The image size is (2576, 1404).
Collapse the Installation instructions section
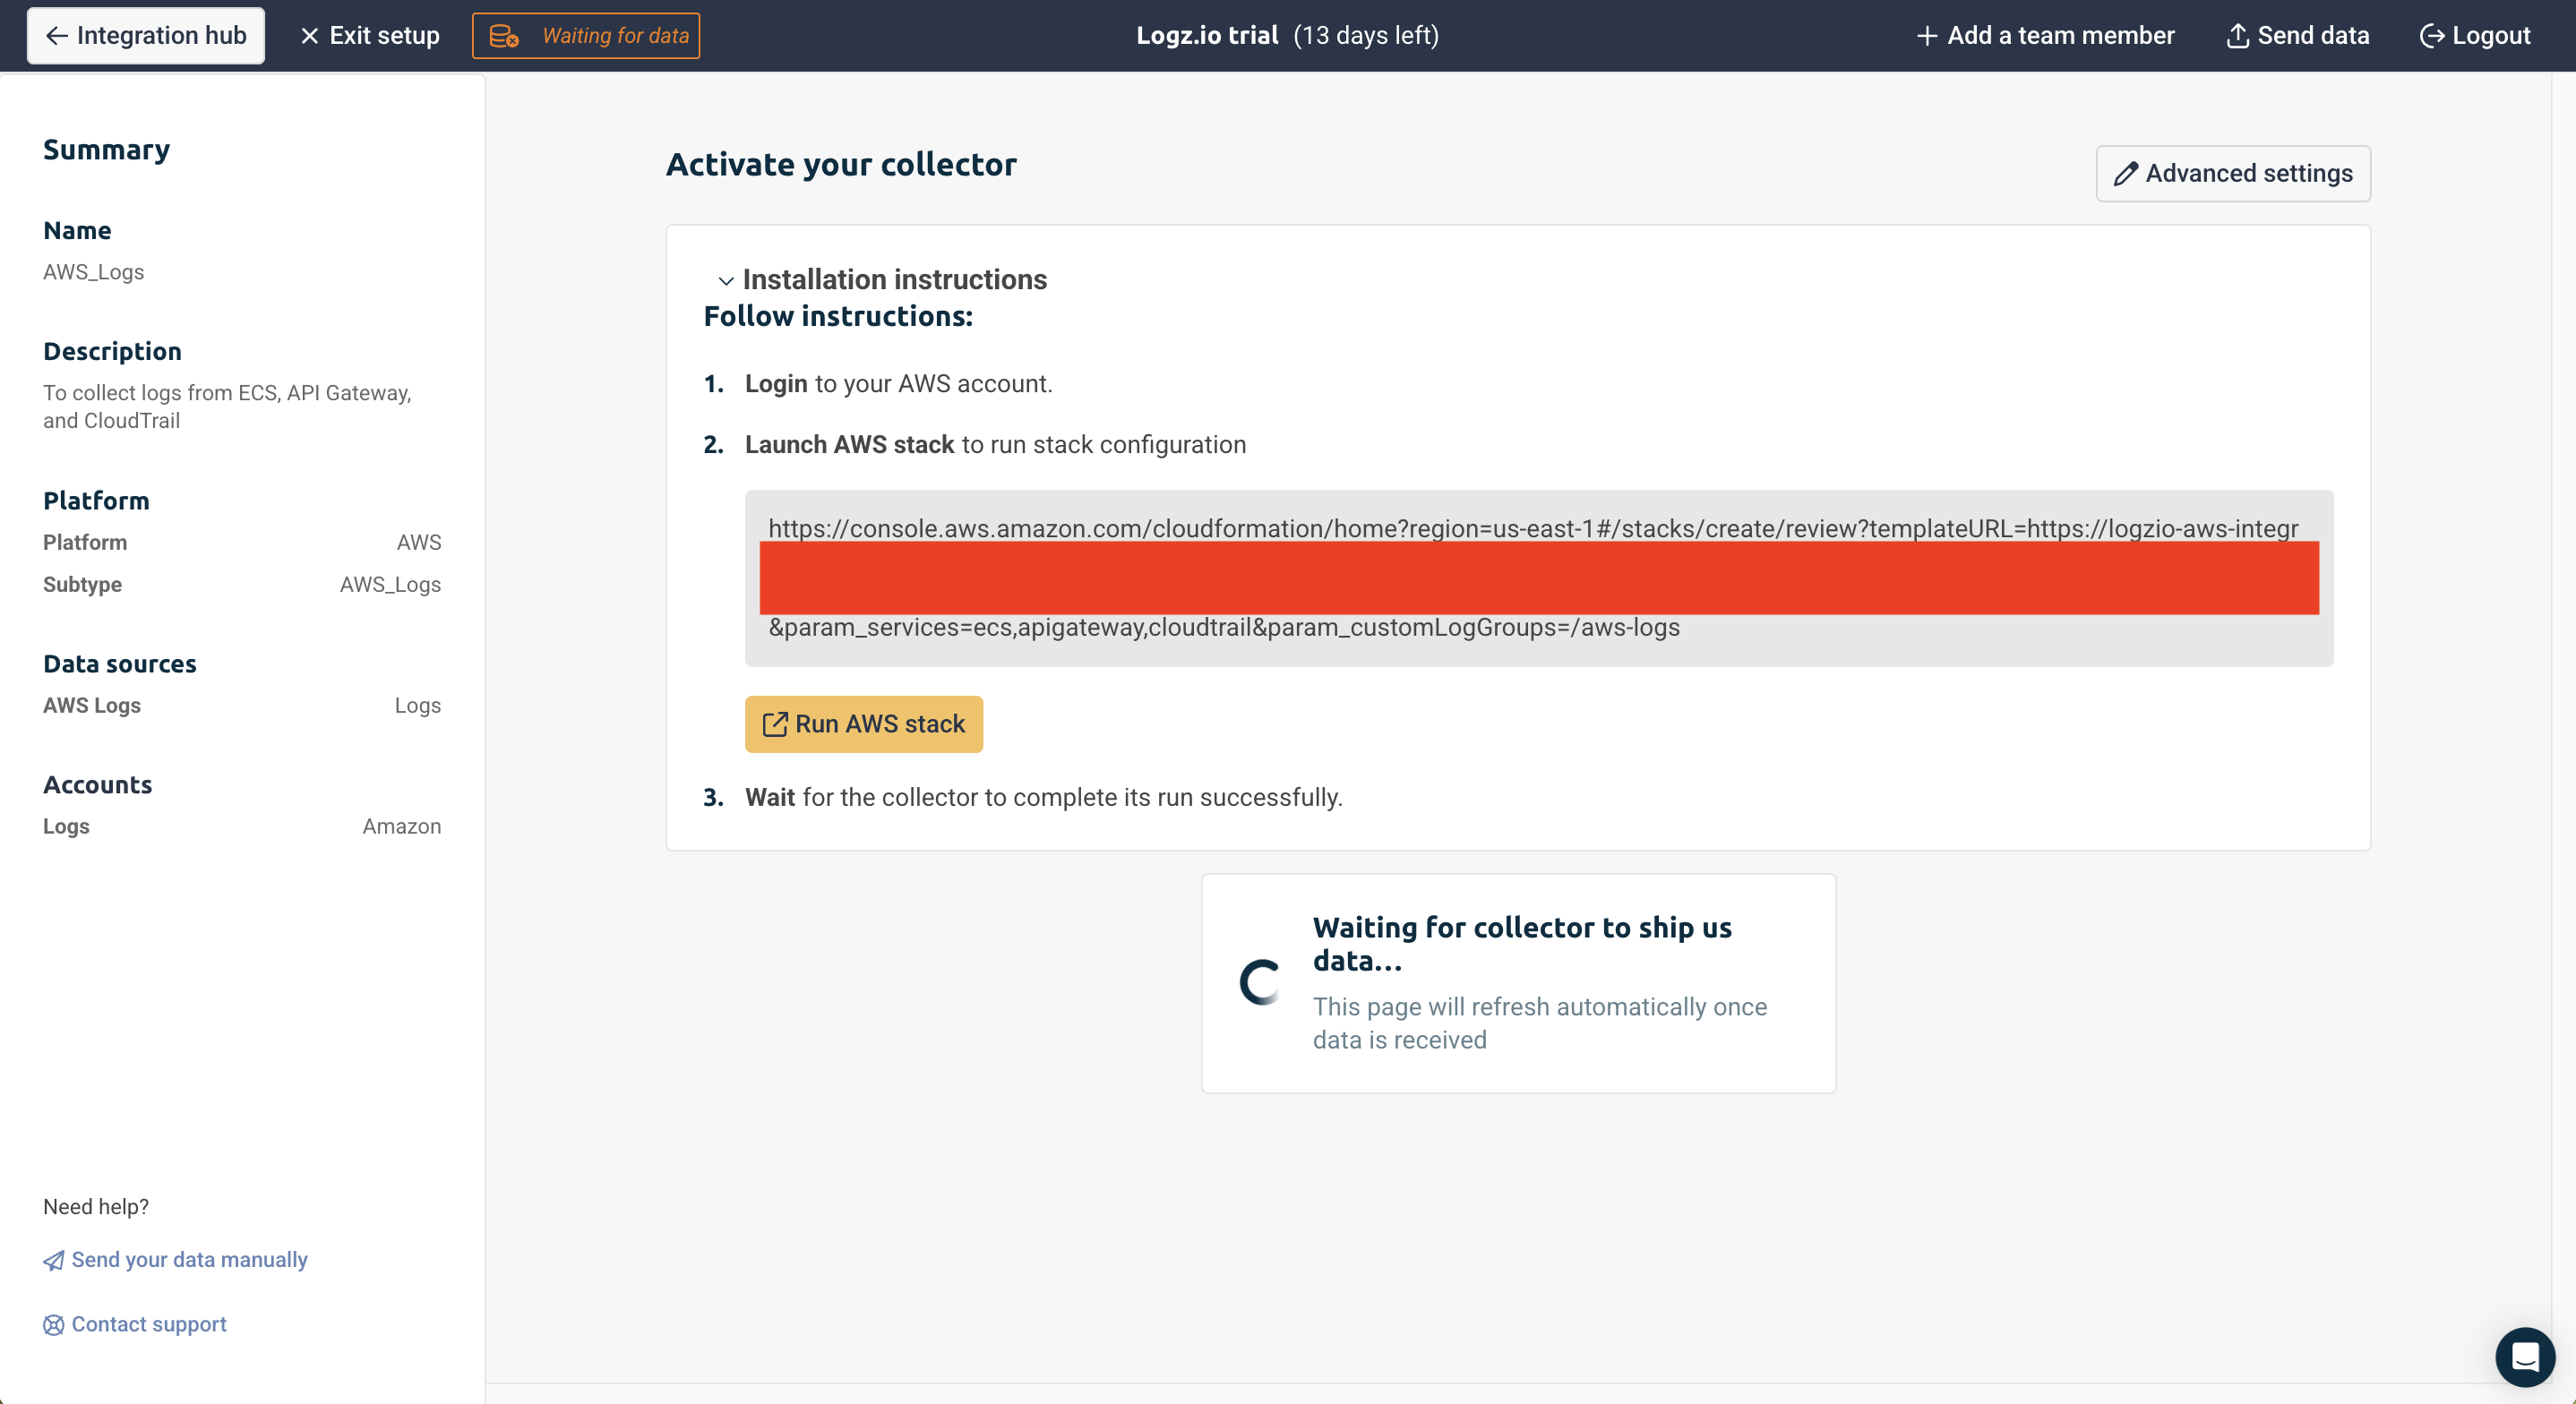tap(893, 279)
